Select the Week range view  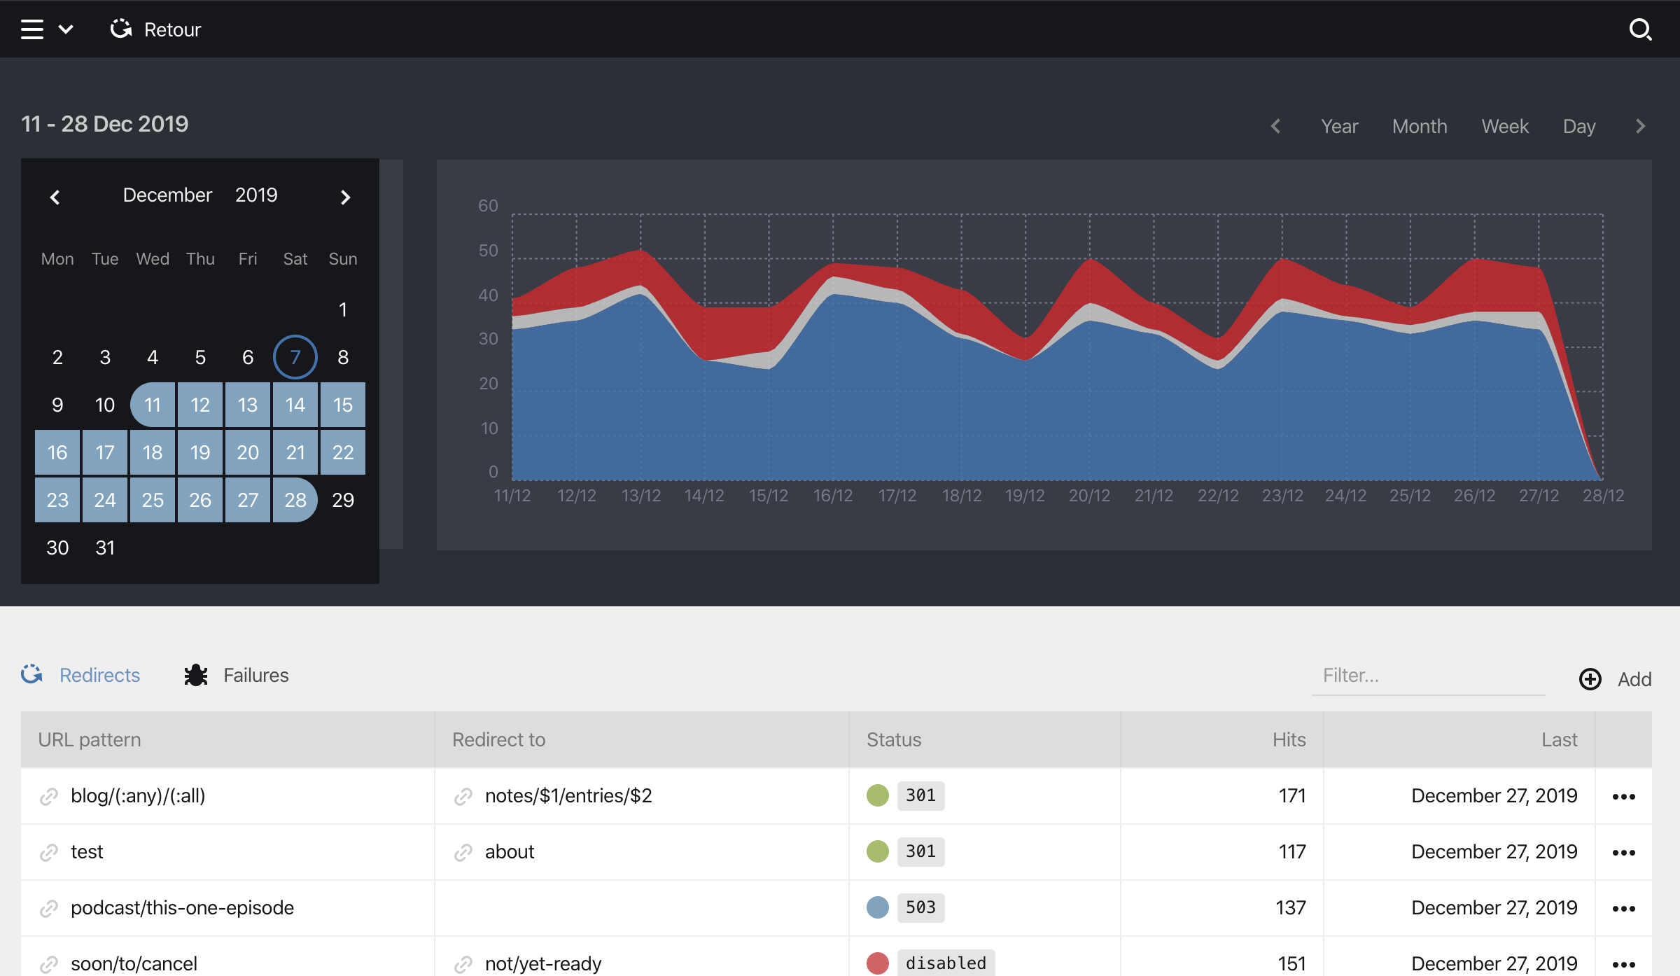[1505, 126]
